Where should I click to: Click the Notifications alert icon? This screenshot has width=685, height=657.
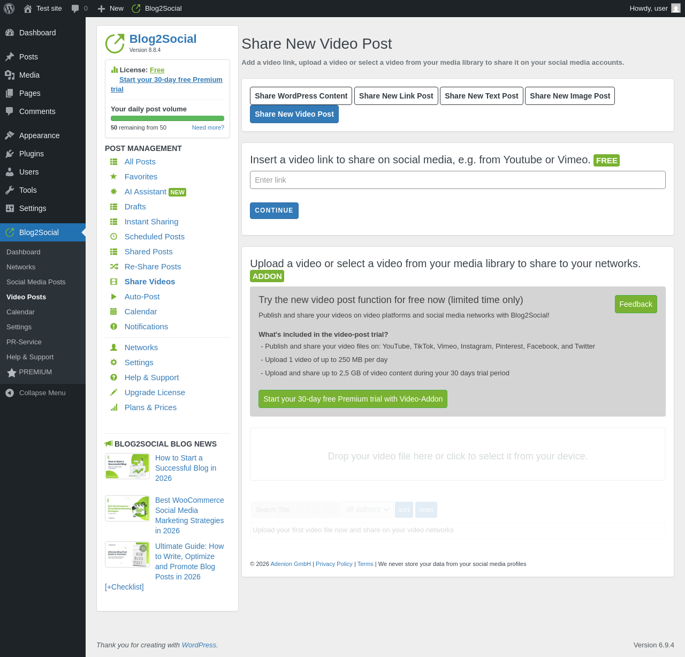[113, 327]
